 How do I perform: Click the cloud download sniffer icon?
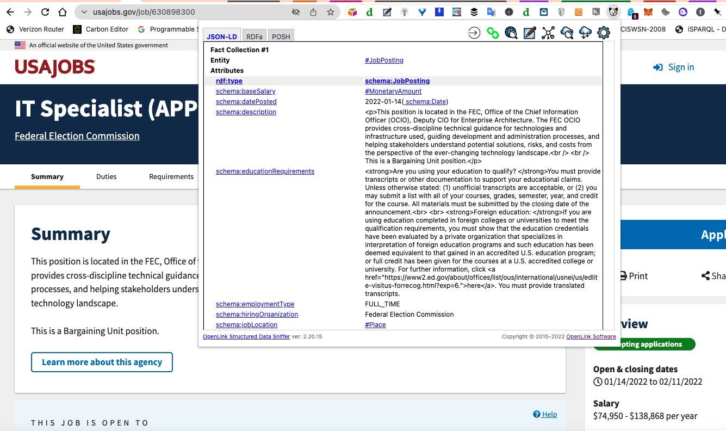(585, 33)
